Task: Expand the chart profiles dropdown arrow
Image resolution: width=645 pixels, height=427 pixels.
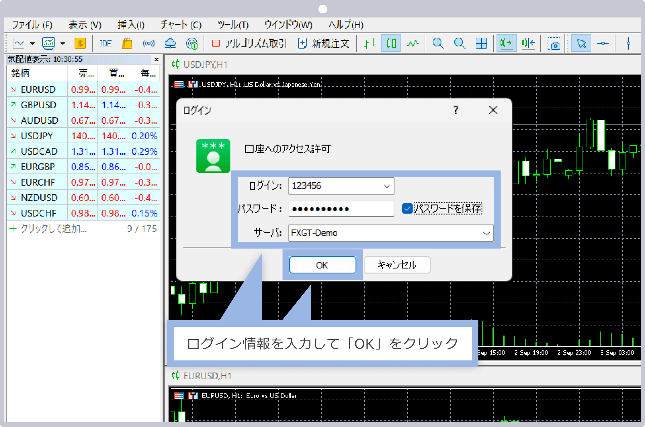Action: point(62,43)
